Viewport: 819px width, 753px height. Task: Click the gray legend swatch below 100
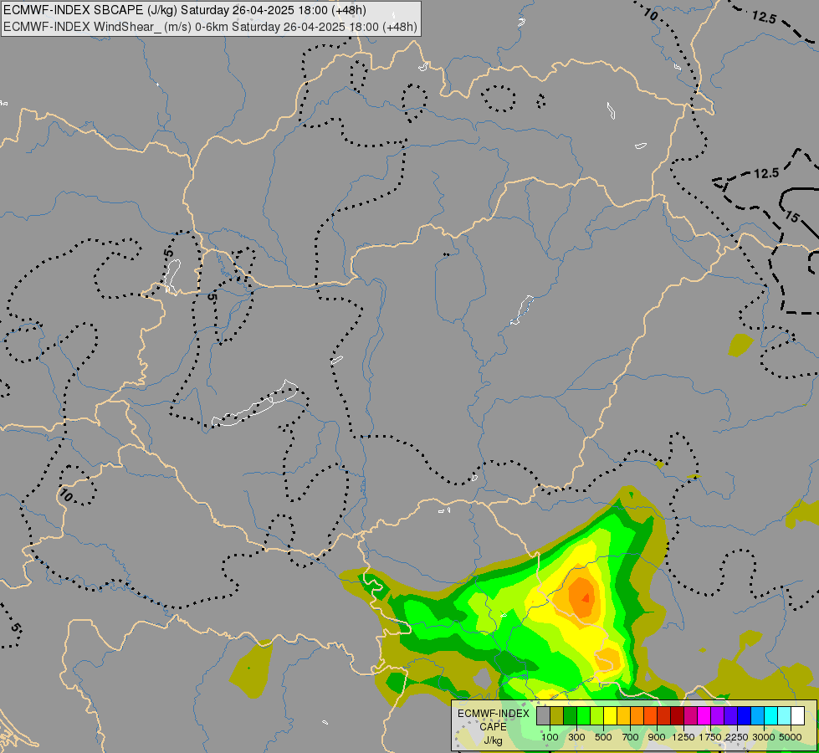[x=543, y=716]
